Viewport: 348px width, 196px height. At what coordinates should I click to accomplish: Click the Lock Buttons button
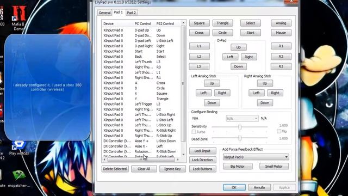pos(203,169)
